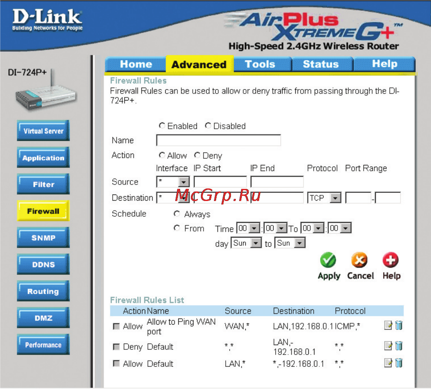Click the Source IP Start field
Image resolution: width=431 pixels, height=389 pixels.
click(220, 182)
